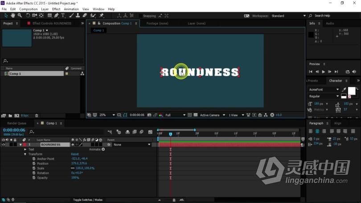
Task: Select the Hand tool
Action: coord(13,16)
